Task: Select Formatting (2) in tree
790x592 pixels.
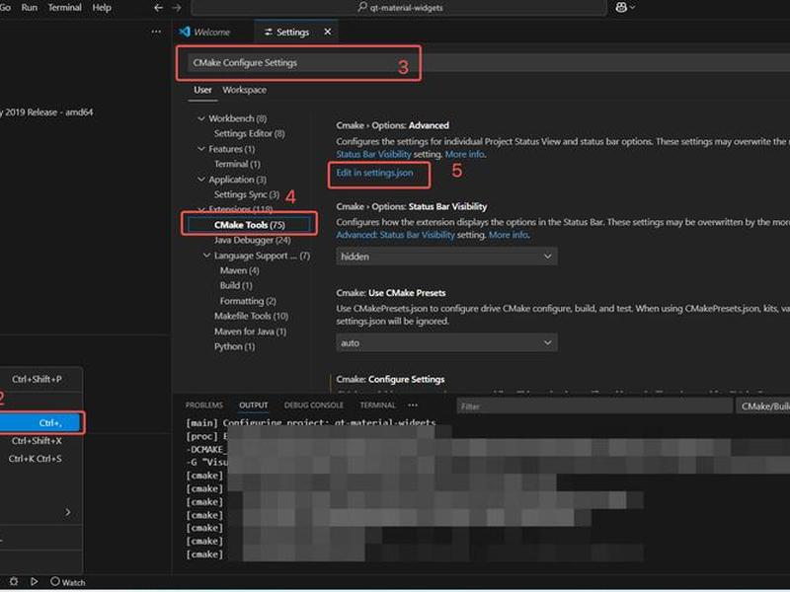Action: coord(248,301)
